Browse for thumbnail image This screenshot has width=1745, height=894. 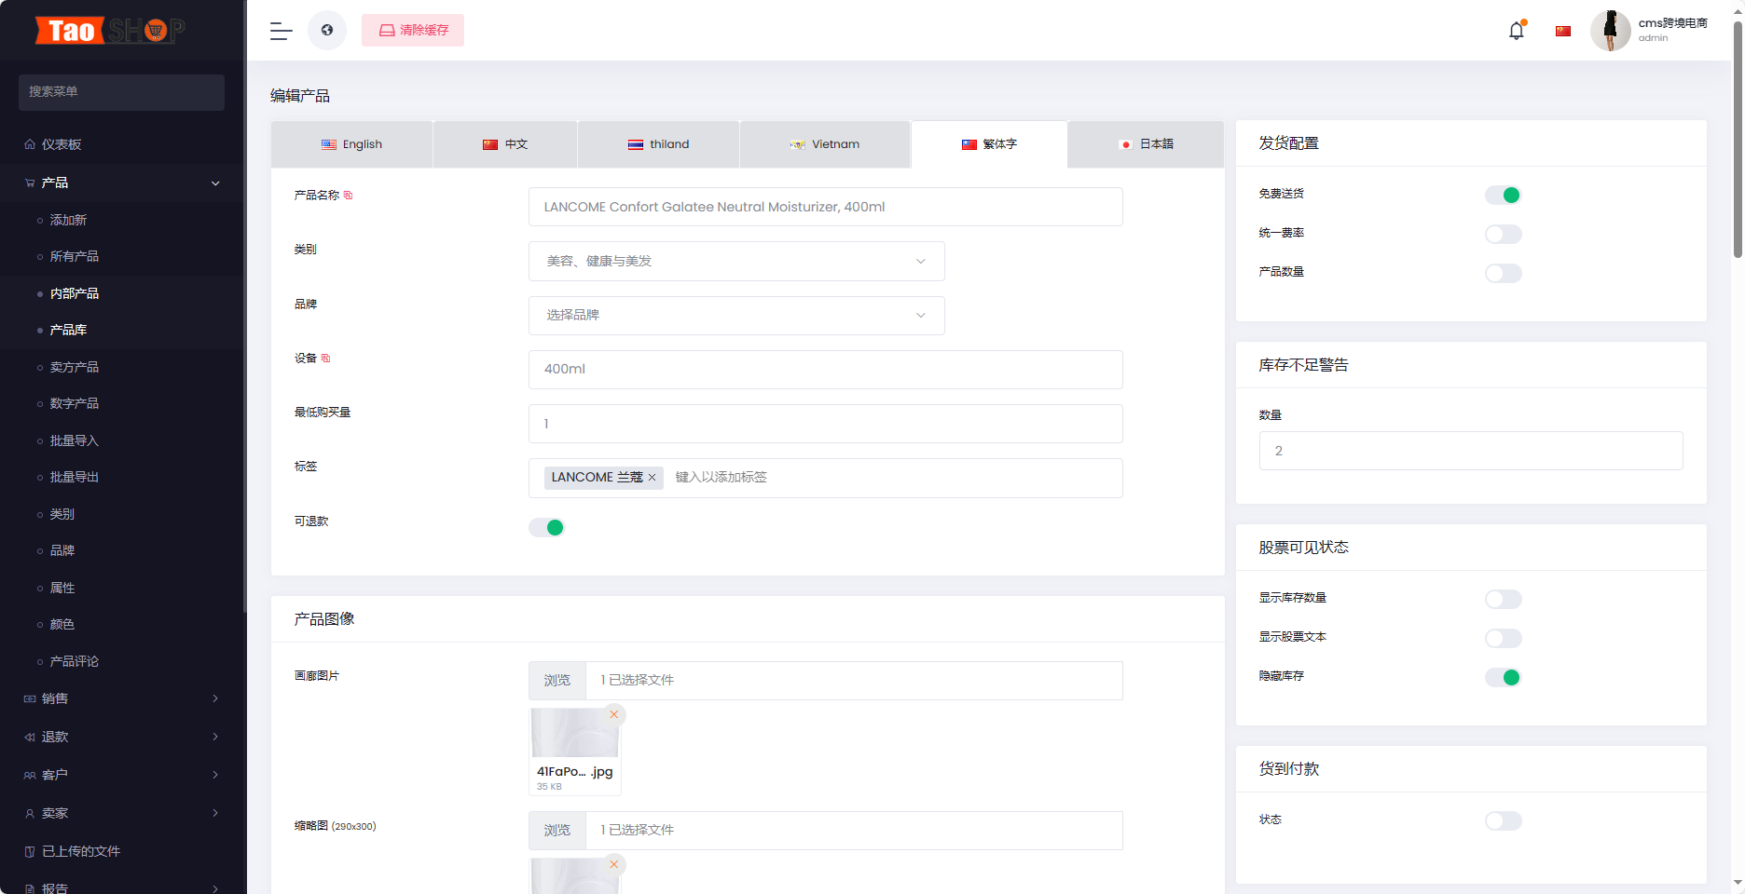557,831
